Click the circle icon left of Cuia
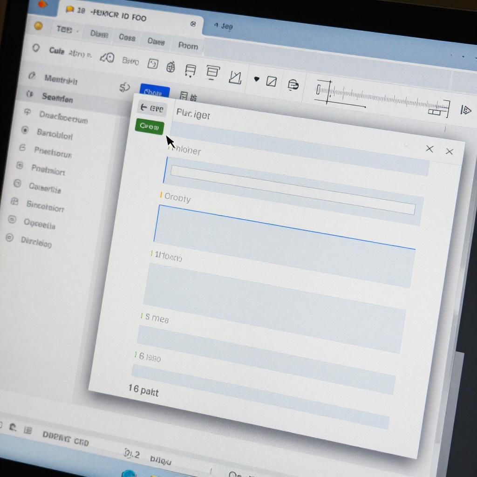 36,48
